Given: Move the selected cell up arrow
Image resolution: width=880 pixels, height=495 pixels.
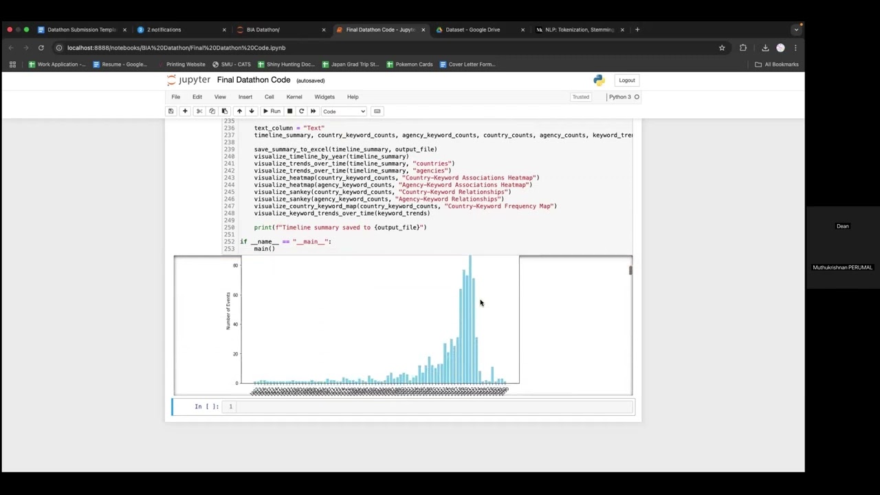Looking at the screenshot, I should pyautogui.click(x=239, y=111).
